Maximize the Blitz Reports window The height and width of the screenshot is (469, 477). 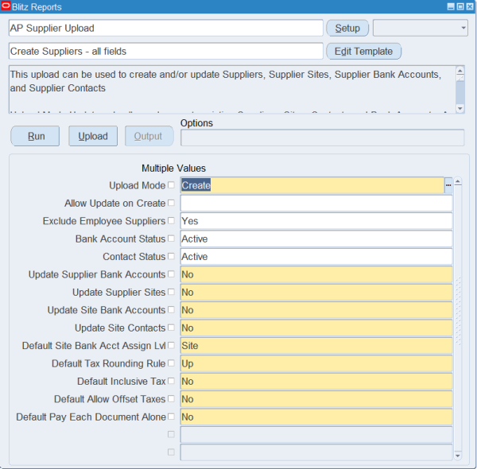click(x=460, y=6)
